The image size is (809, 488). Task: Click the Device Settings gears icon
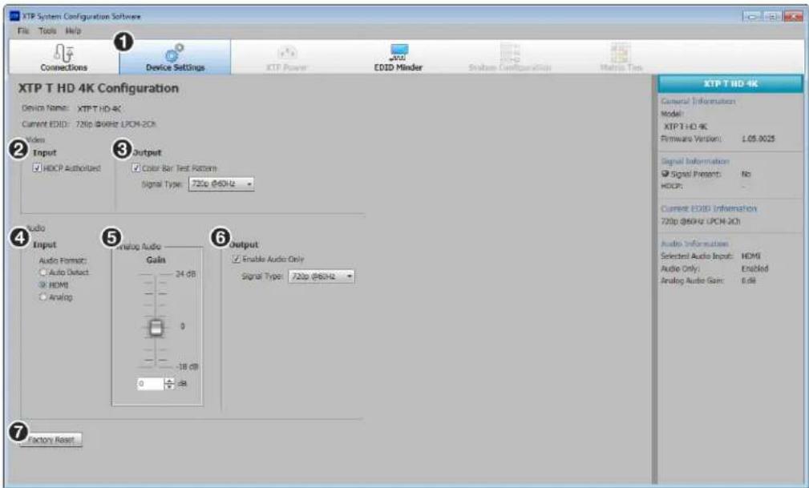(x=175, y=53)
